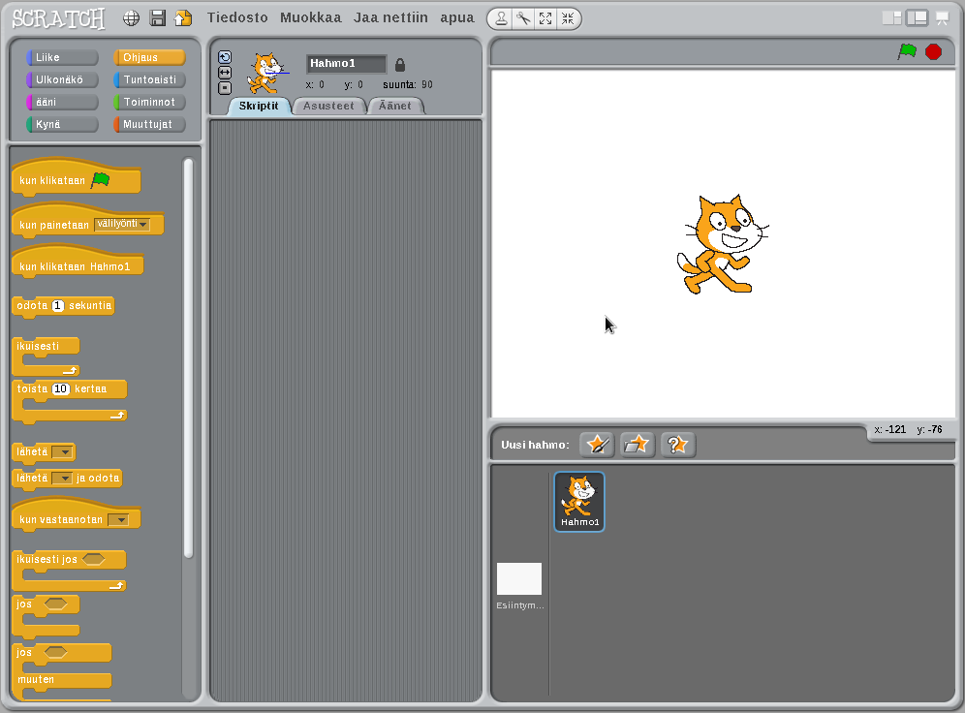The width and height of the screenshot is (965, 713).
Task: Click the green flag start button
Action: 907,51
